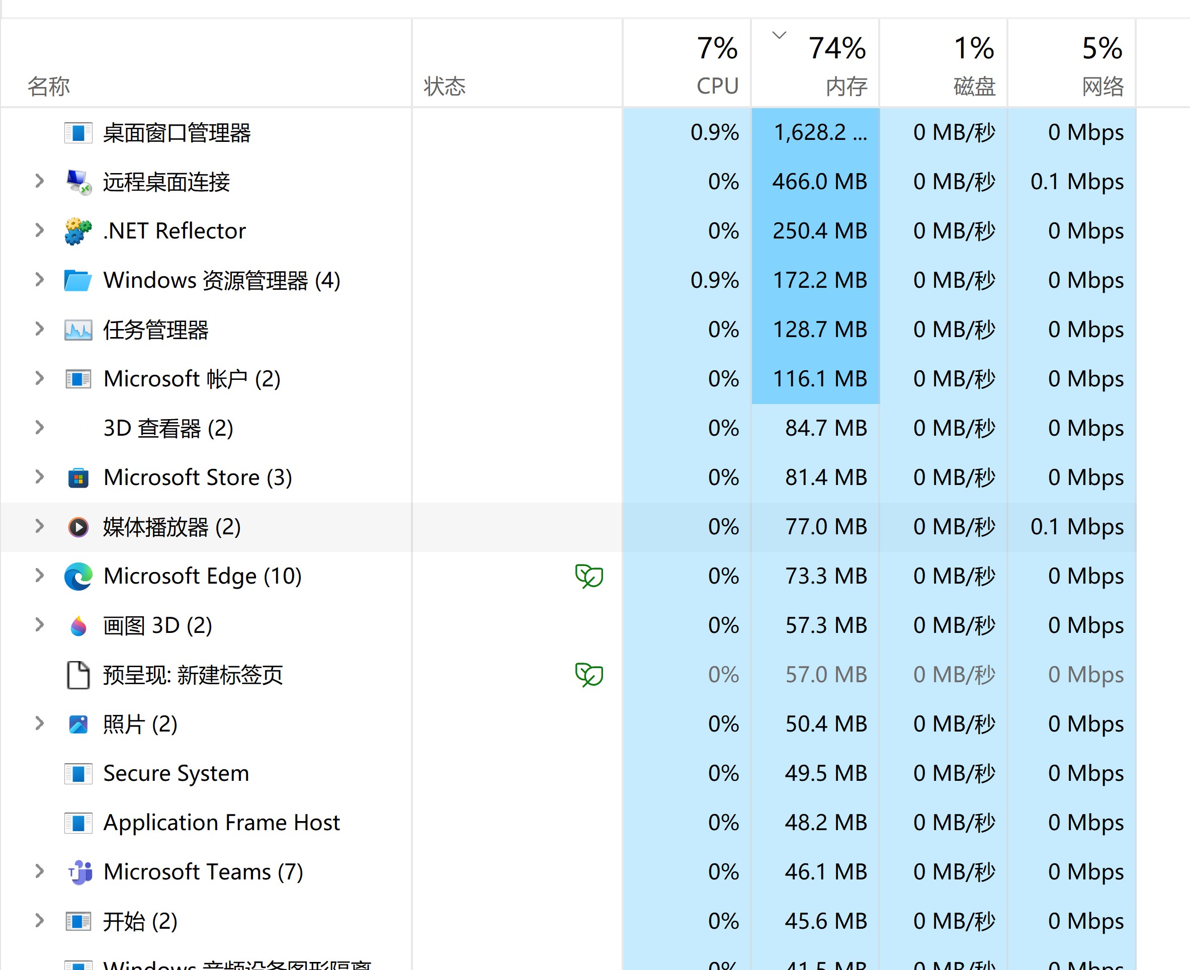Click the 远程桌面连接 remote desktop icon
Image resolution: width=1190 pixels, height=970 pixels.
[x=78, y=182]
